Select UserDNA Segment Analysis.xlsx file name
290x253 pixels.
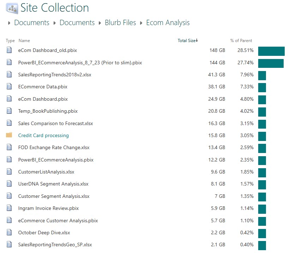[53, 184]
